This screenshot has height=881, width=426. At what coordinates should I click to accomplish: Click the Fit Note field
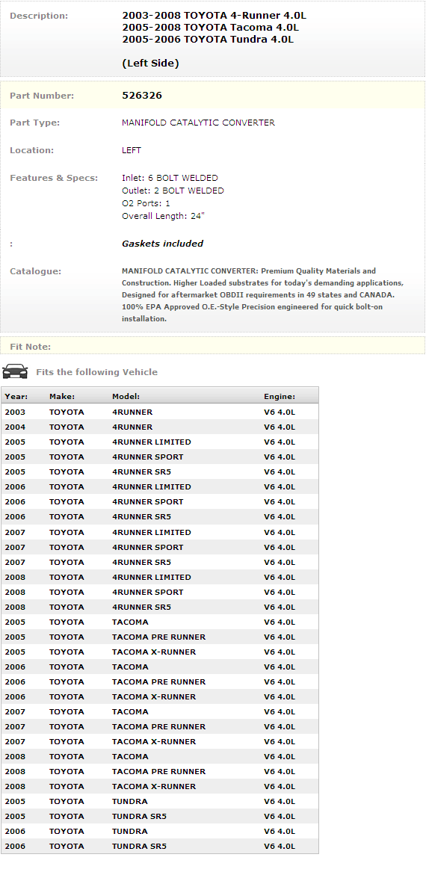212,346
